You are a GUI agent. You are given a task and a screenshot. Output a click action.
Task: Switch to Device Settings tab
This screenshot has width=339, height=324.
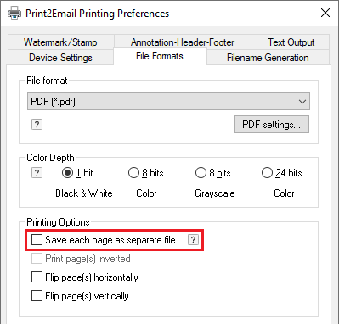60,58
